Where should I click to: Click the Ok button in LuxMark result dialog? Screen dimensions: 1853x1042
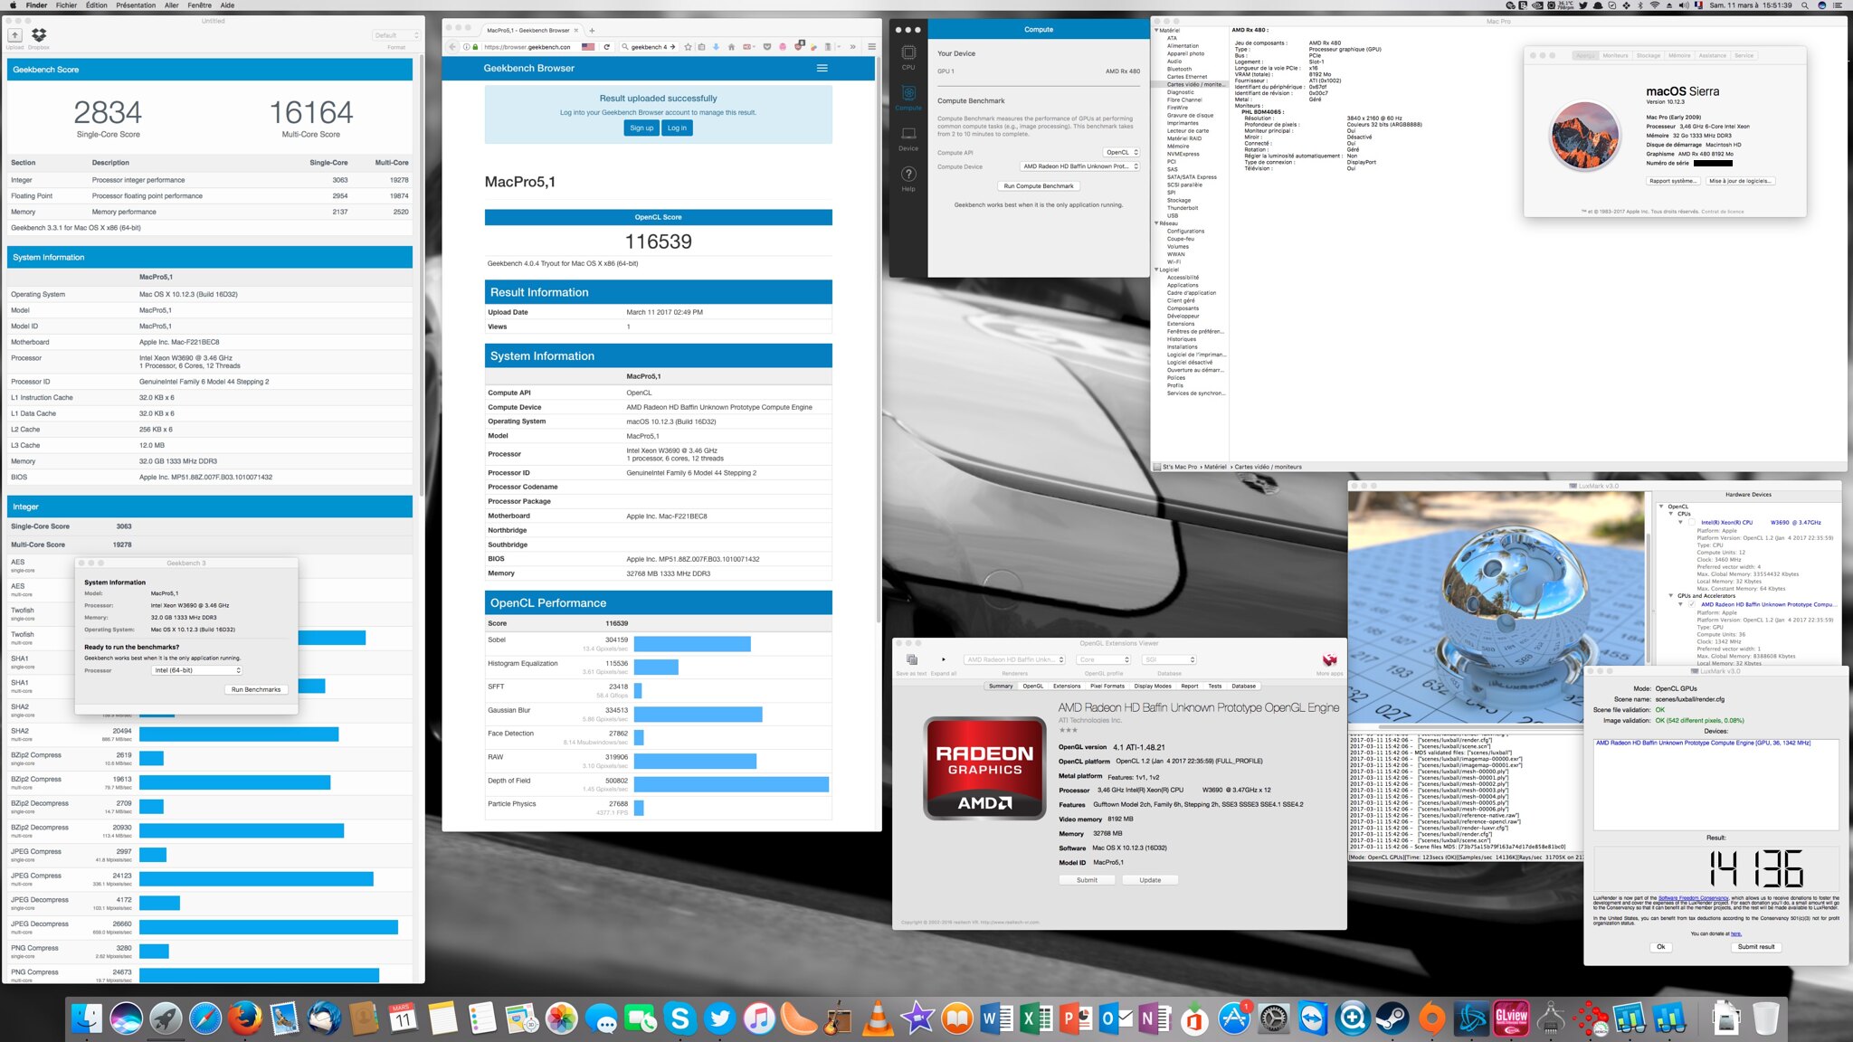(1661, 947)
